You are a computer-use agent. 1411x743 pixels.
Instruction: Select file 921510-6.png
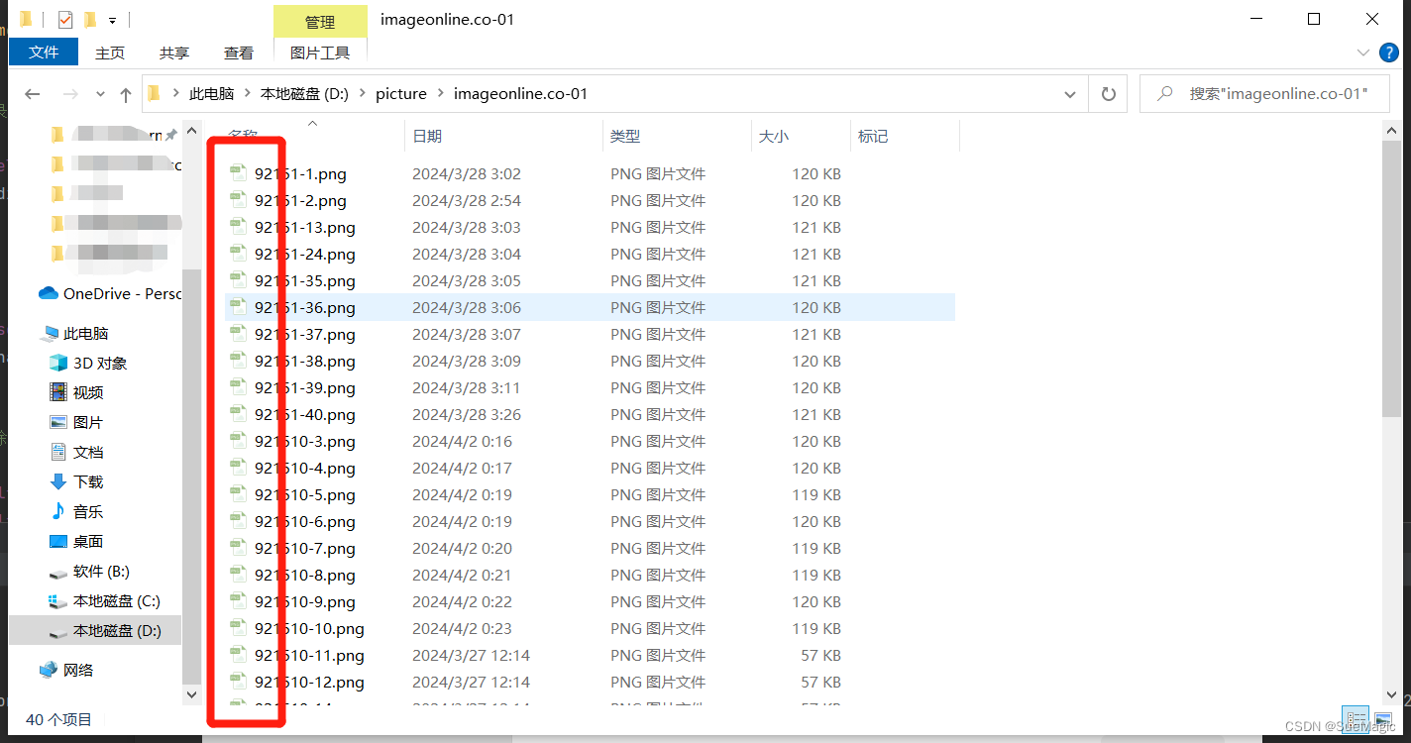click(304, 522)
